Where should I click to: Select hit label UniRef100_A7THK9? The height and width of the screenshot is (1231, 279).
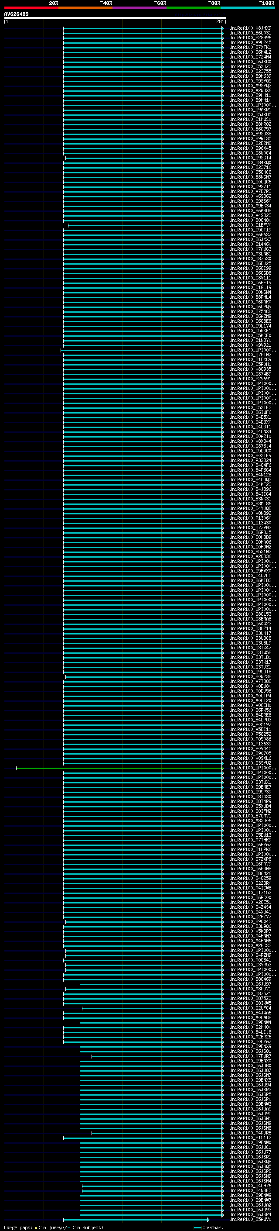point(250,840)
